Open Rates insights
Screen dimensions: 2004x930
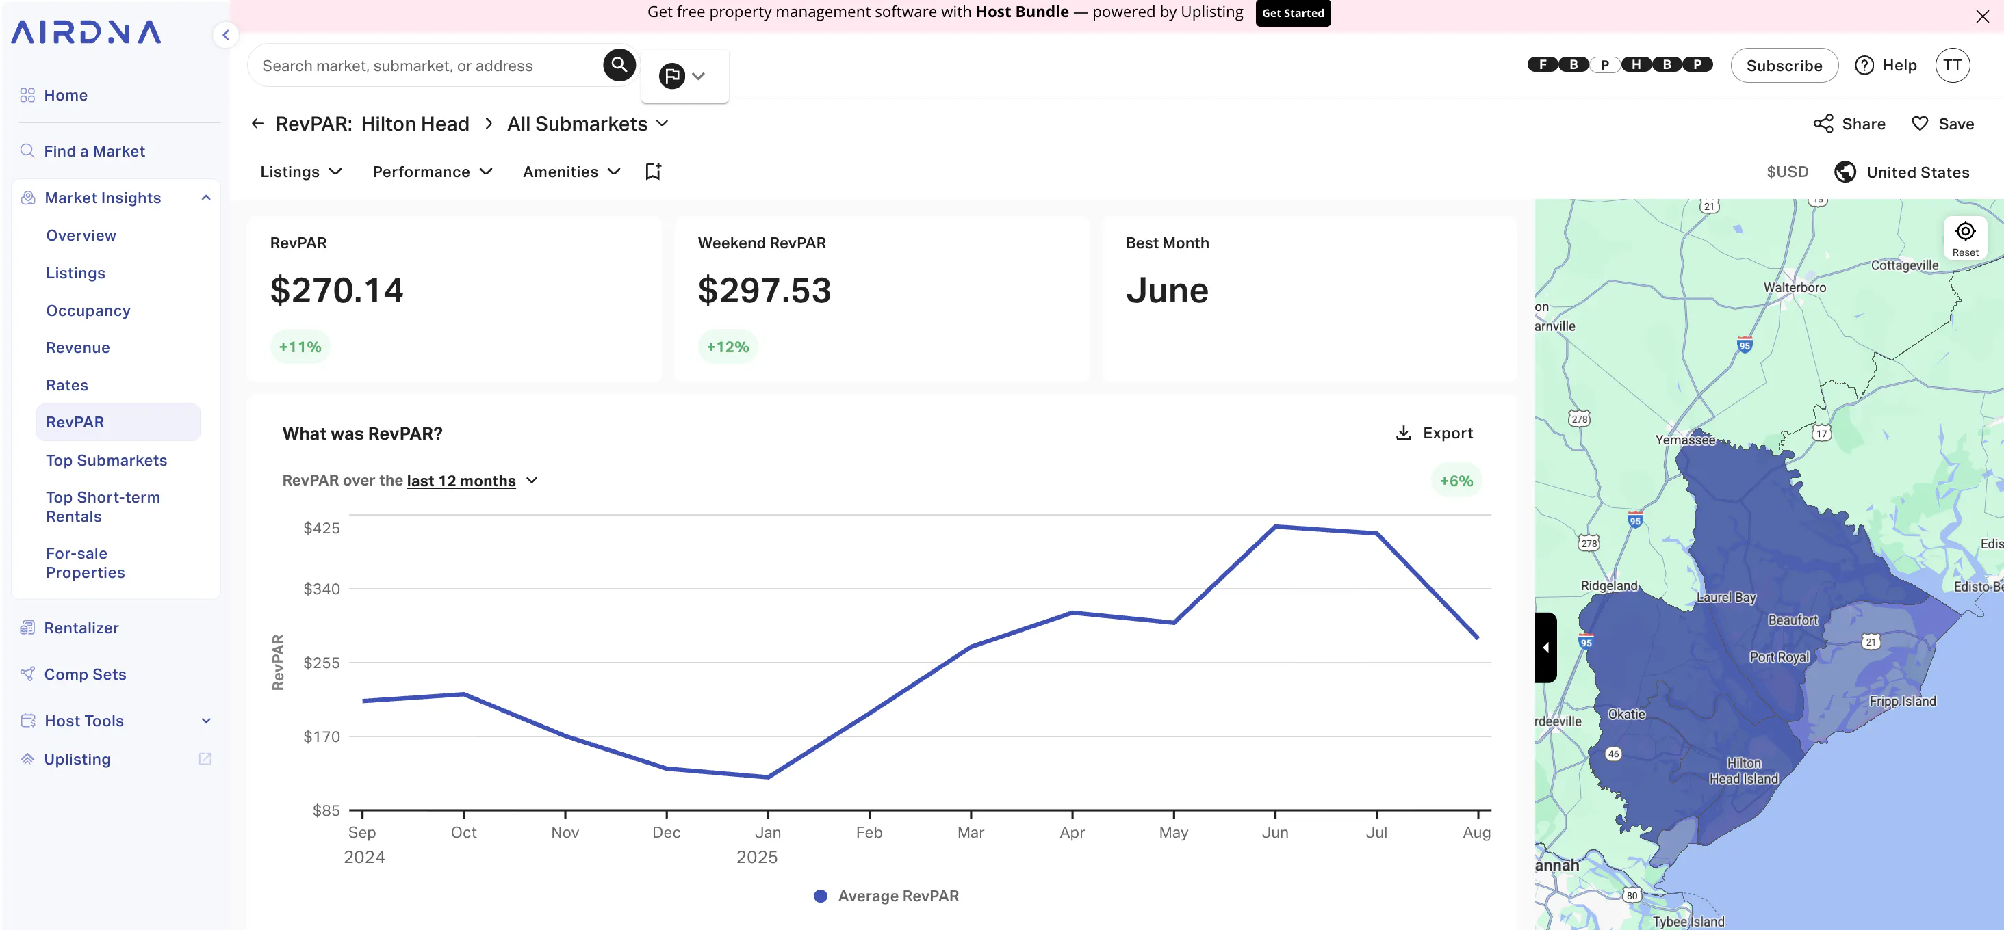(x=67, y=386)
